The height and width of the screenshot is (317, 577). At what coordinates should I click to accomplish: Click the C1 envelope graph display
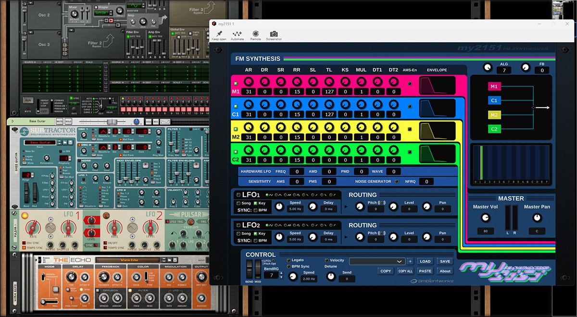[437, 108]
